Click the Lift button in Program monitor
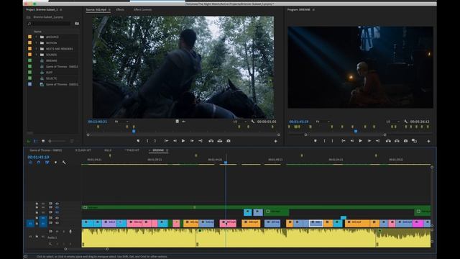The height and width of the screenshot is (259, 460). (388, 141)
